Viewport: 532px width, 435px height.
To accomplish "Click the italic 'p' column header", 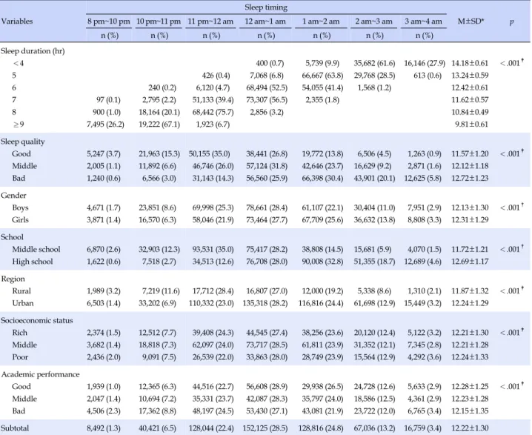I will point(511,21).
